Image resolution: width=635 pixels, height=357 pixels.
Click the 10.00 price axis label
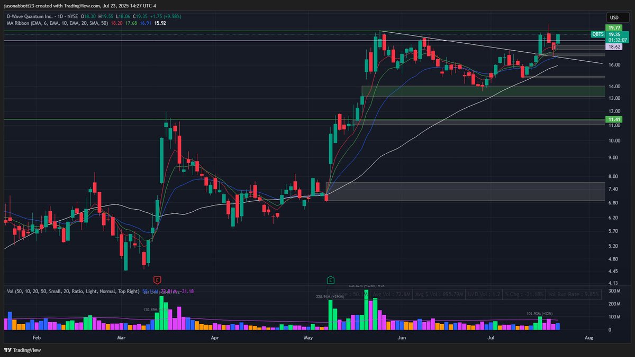[614, 141]
